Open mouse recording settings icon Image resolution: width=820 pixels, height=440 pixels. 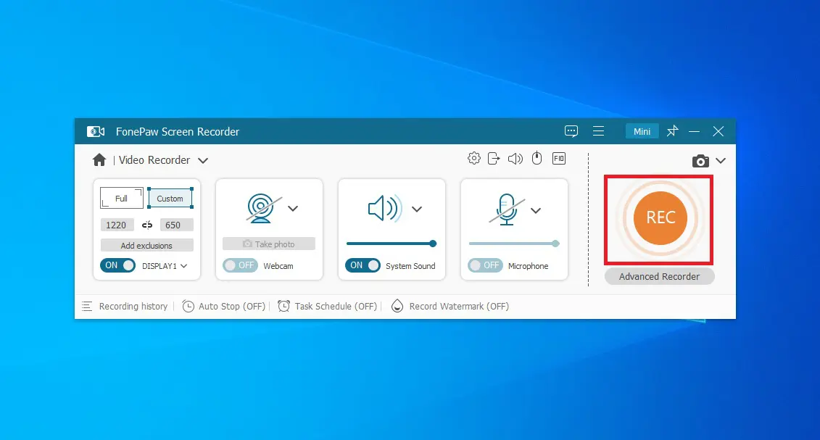(x=537, y=159)
